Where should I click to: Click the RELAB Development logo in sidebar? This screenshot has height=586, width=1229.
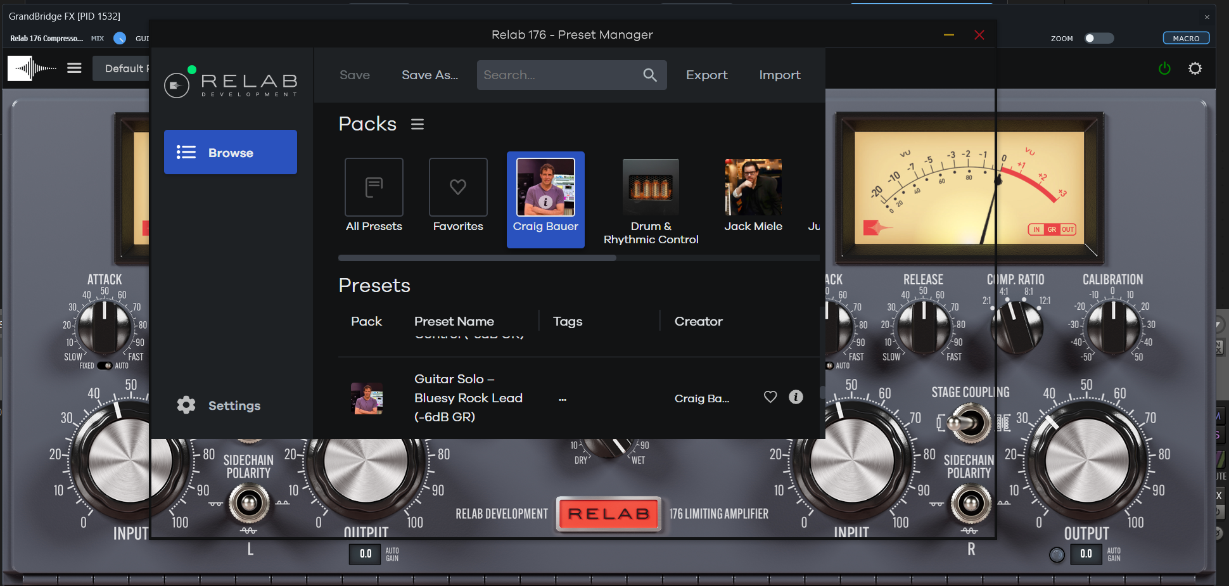231,84
